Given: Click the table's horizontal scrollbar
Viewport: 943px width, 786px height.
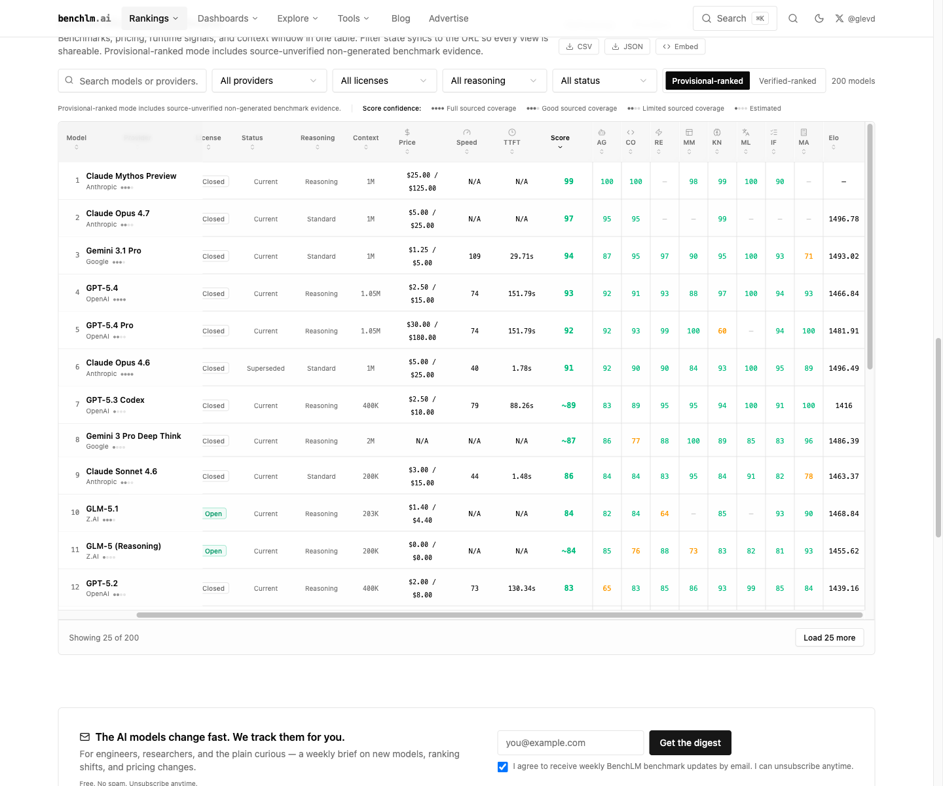Looking at the screenshot, I should (499, 615).
